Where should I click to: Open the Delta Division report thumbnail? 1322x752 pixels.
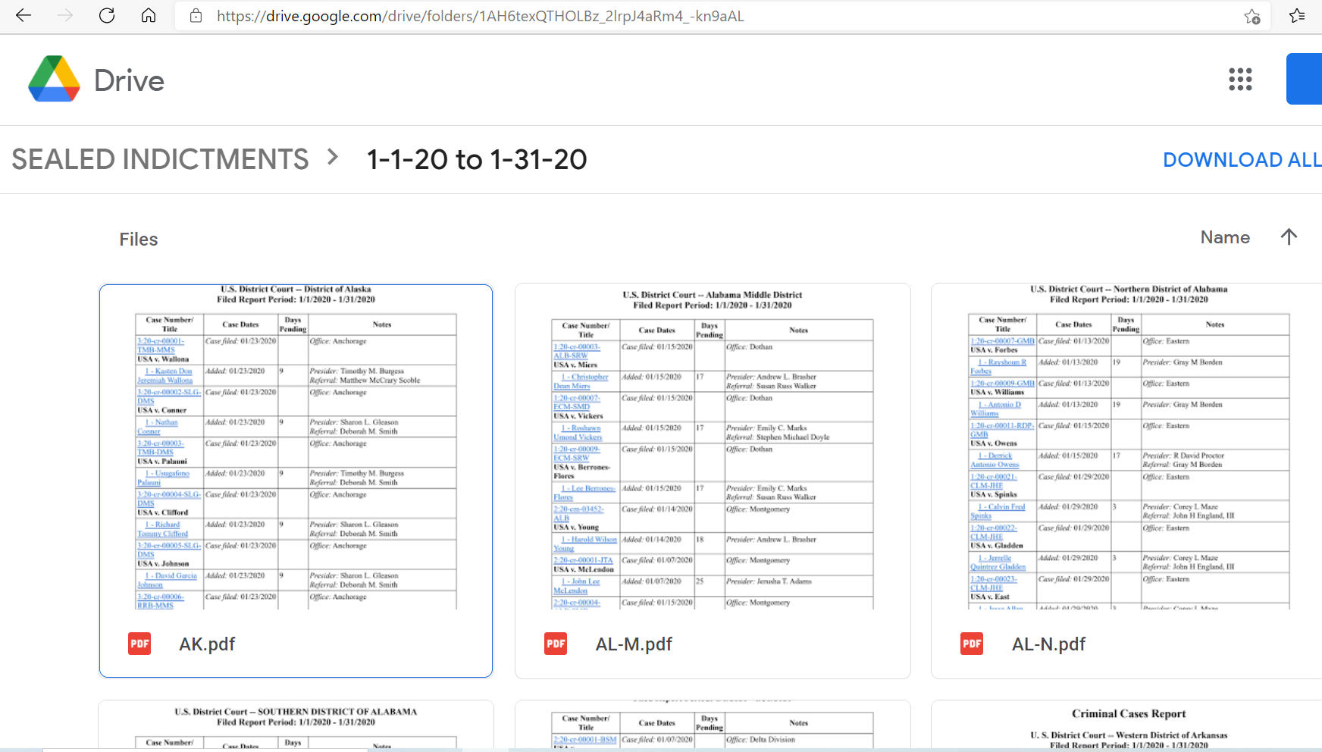point(713,726)
